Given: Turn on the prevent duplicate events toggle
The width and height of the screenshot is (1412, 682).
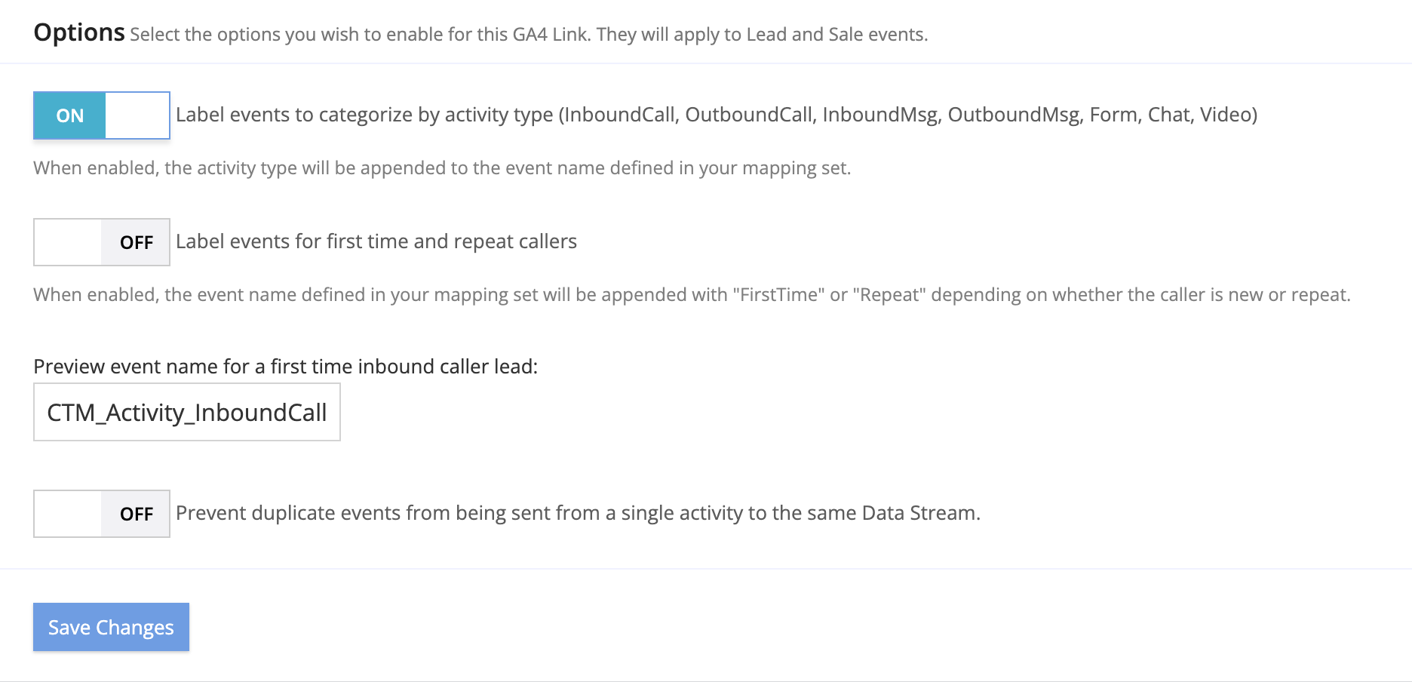Looking at the screenshot, I should coord(101,514).
